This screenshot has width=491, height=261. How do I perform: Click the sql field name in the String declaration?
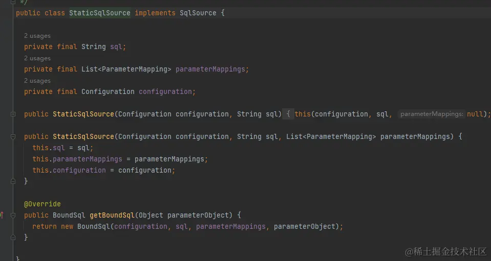(116, 47)
